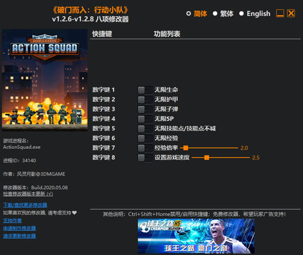Open the 下载/查找更多修改器 link
Screen dimensions: 303x255
pyautogui.click(x=25, y=205)
